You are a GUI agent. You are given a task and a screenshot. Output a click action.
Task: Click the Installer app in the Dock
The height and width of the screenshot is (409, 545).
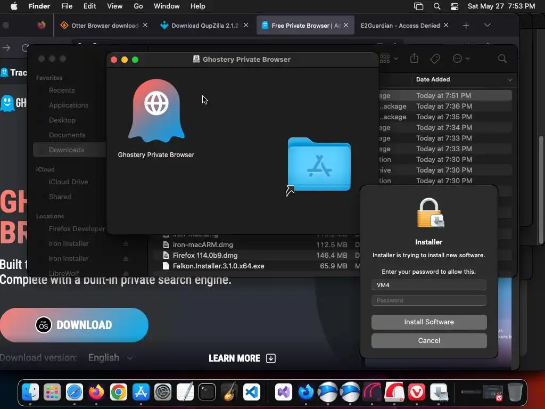[x=439, y=392]
